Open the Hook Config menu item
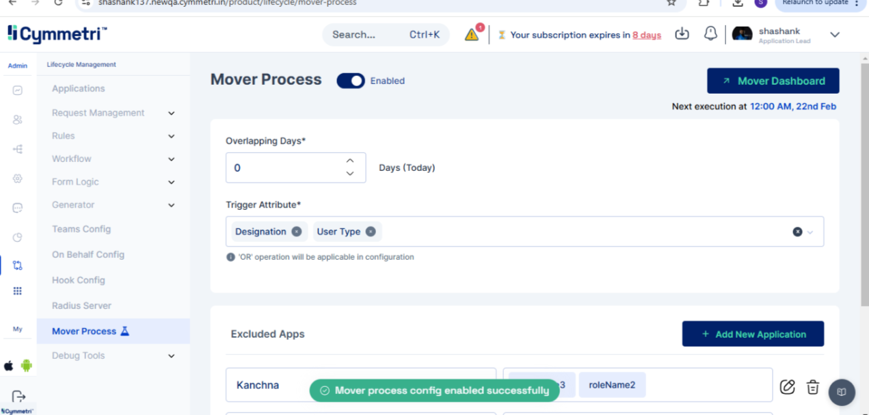The height and width of the screenshot is (415, 869). coord(79,280)
